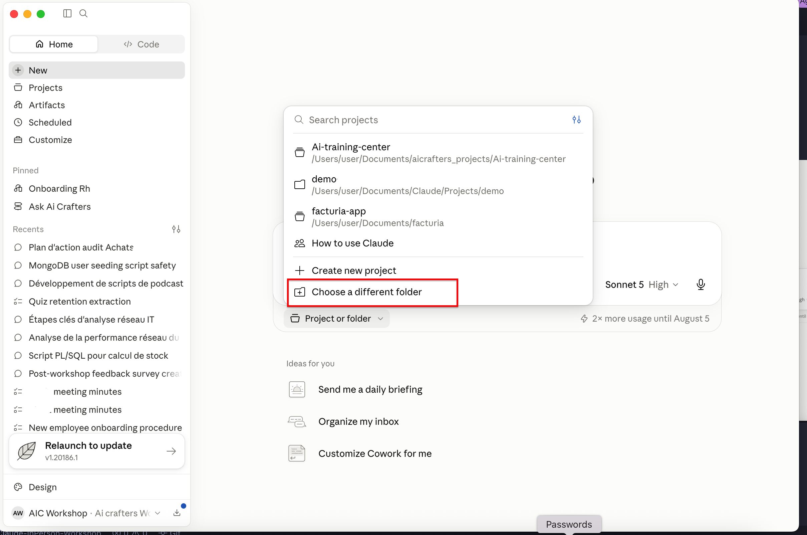Open Post-workshop feedback survey chat
Screen dimensions: 807x535
(97, 374)
